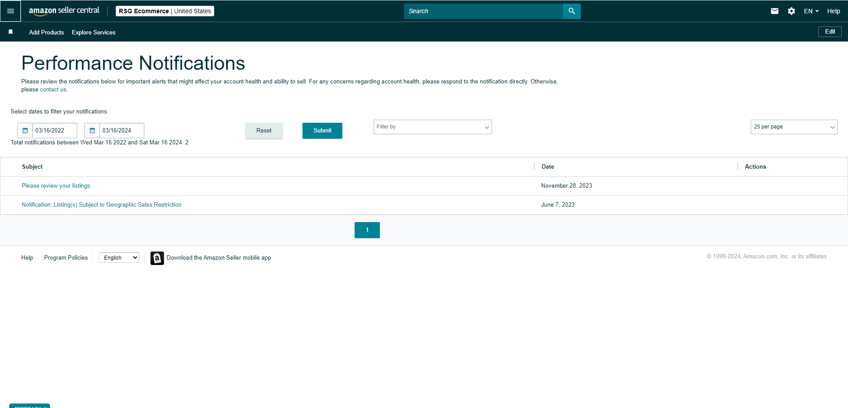Open Add Products in the favorites bar
The width and height of the screenshot is (848, 408).
(46, 32)
